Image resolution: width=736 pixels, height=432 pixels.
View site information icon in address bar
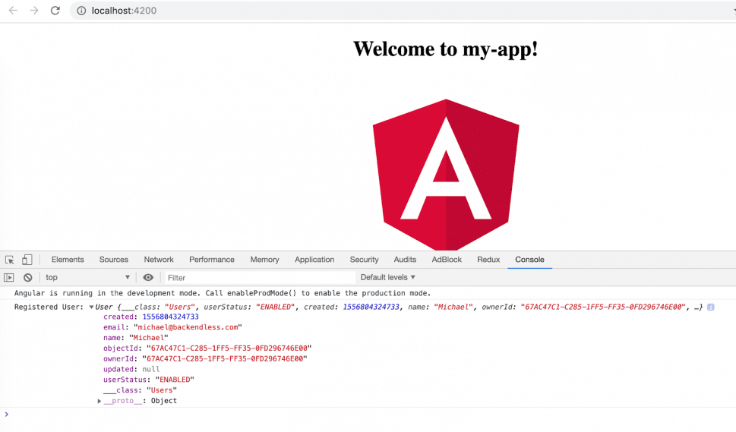(x=82, y=11)
